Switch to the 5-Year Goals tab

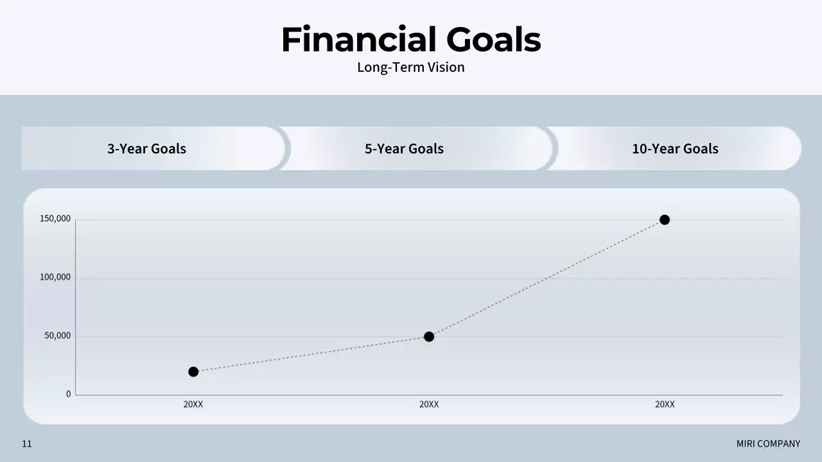pyautogui.click(x=404, y=149)
